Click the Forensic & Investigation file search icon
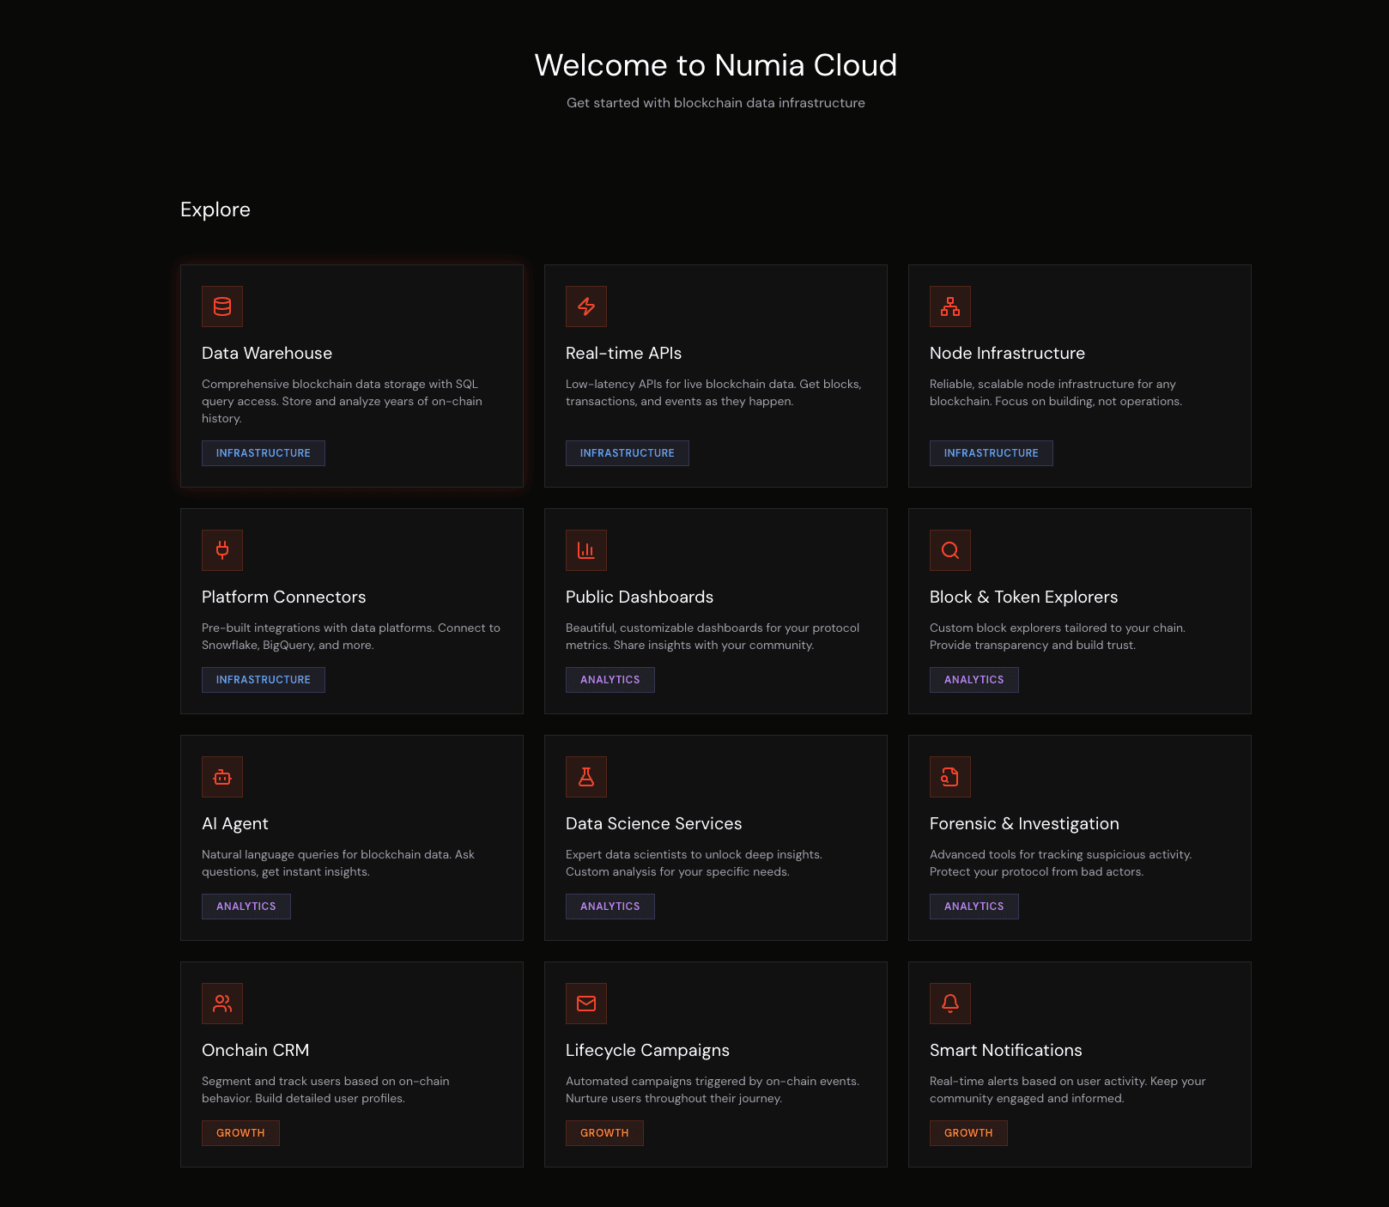 point(950,777)
